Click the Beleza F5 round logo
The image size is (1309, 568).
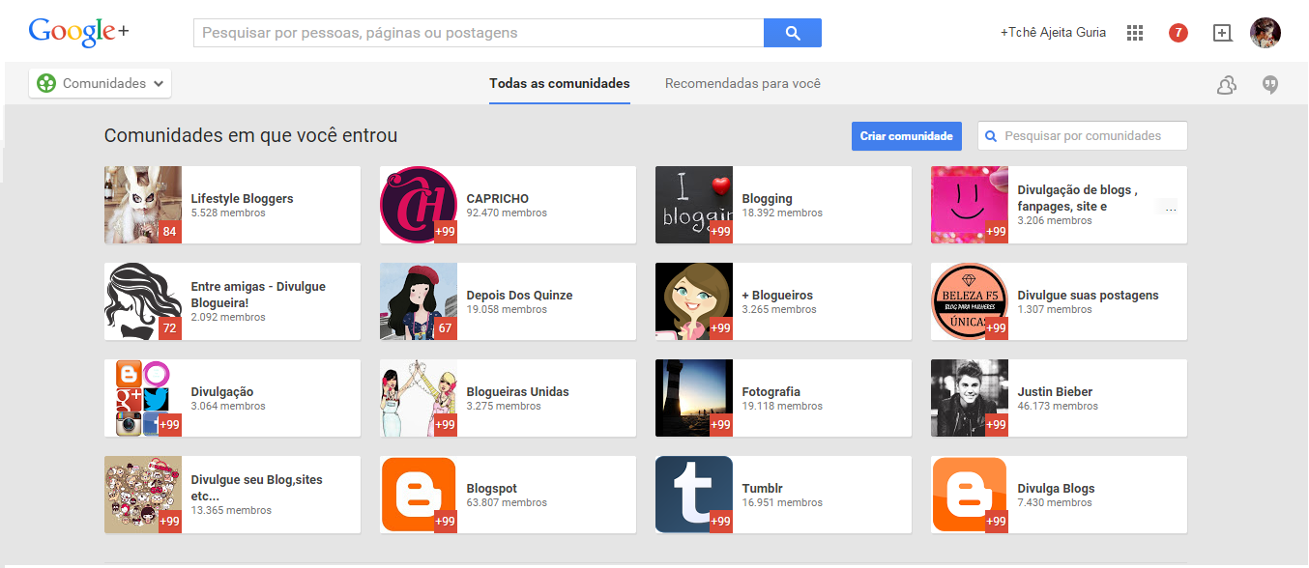970,301
